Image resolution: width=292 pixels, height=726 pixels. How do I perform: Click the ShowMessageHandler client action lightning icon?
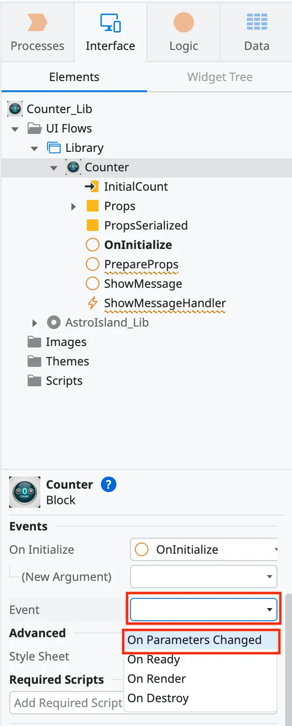pos(92,303)
